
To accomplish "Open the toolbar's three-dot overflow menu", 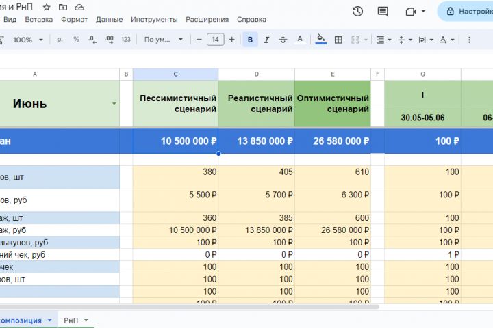I will (x=469, y=40).
